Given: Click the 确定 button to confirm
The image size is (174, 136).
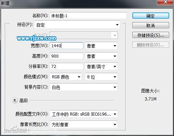Looking at the screenshot, I should click(151, 16).
